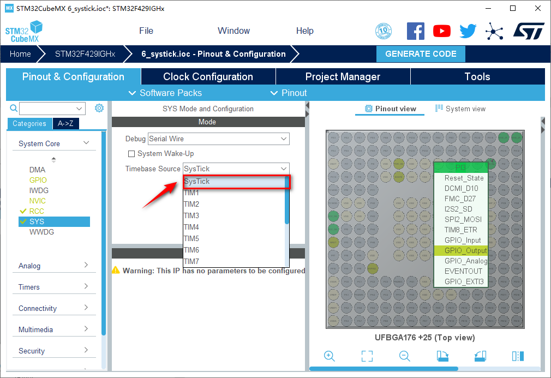The image size is (551, 378).
Task: Open the ST Facebook page icon
Action: [x=416, y=31]
